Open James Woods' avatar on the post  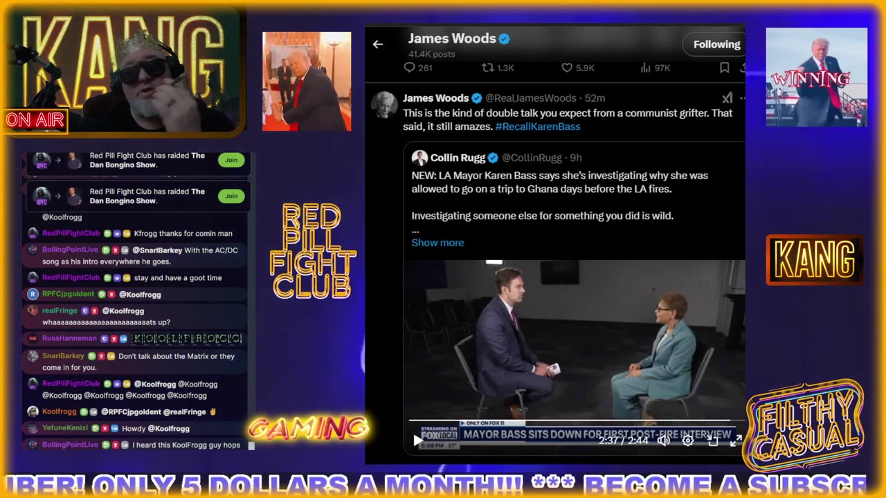tap(384, 105)
